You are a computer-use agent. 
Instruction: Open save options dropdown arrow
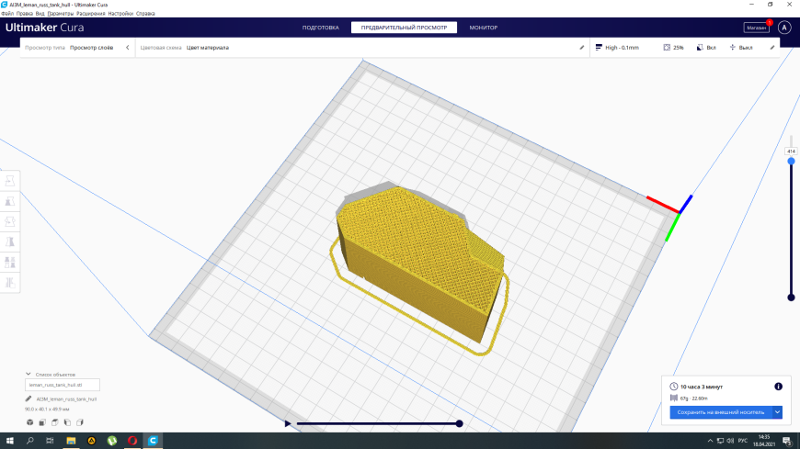(777, 412)
